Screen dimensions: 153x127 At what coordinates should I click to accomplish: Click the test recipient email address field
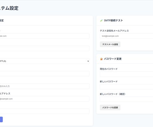tap(126, 36)
